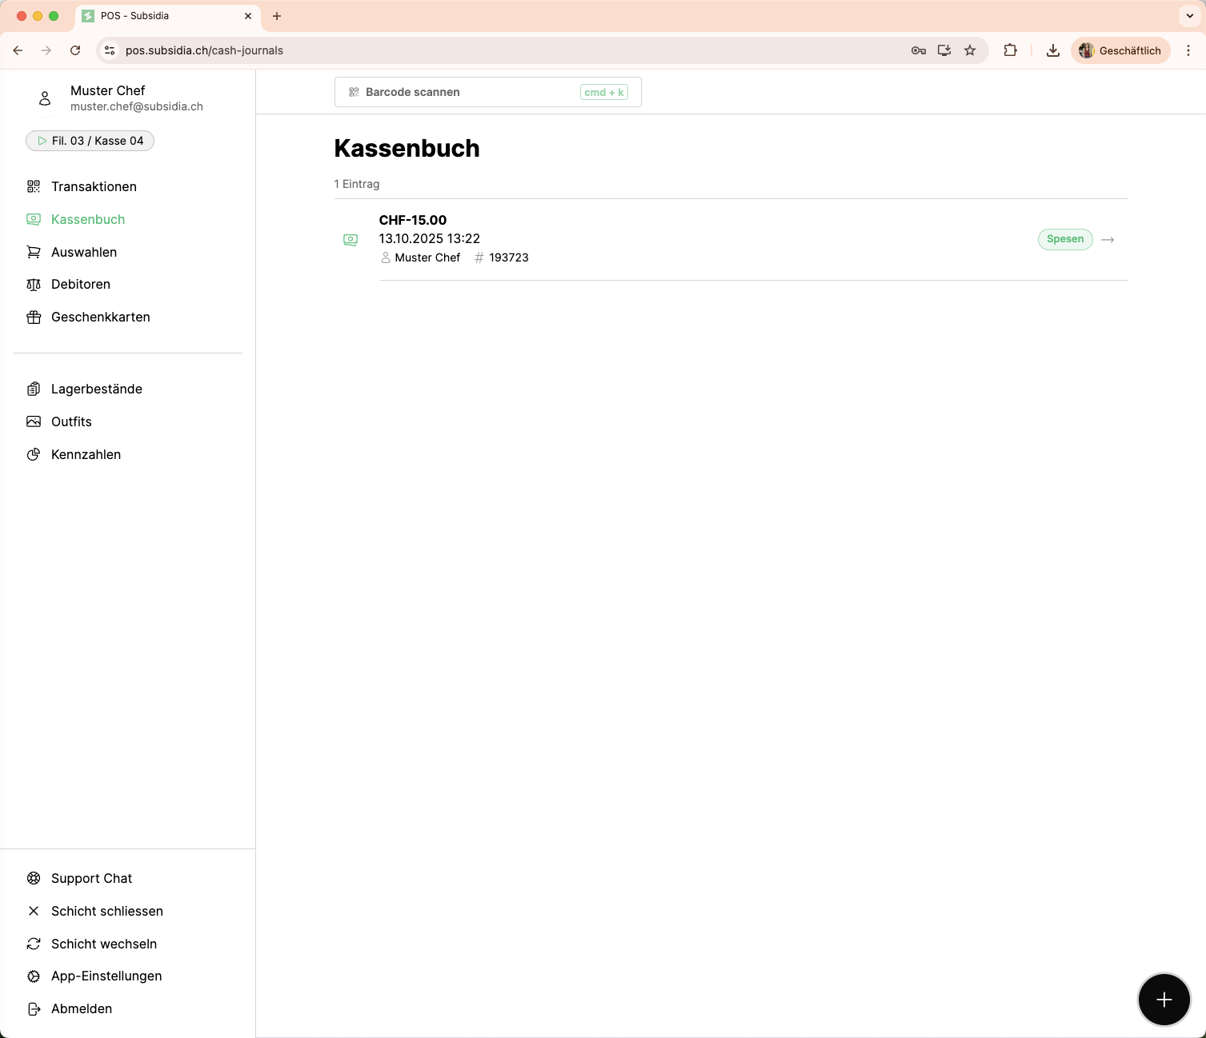Open Support Chat via the lifebuoy icon
Viewport: 1206px width, 1038px height.
34,878
